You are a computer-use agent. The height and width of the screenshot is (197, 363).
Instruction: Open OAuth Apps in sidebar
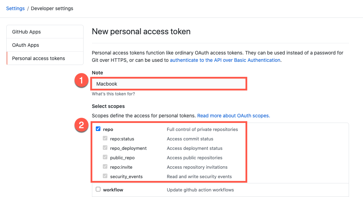[26, 45]
